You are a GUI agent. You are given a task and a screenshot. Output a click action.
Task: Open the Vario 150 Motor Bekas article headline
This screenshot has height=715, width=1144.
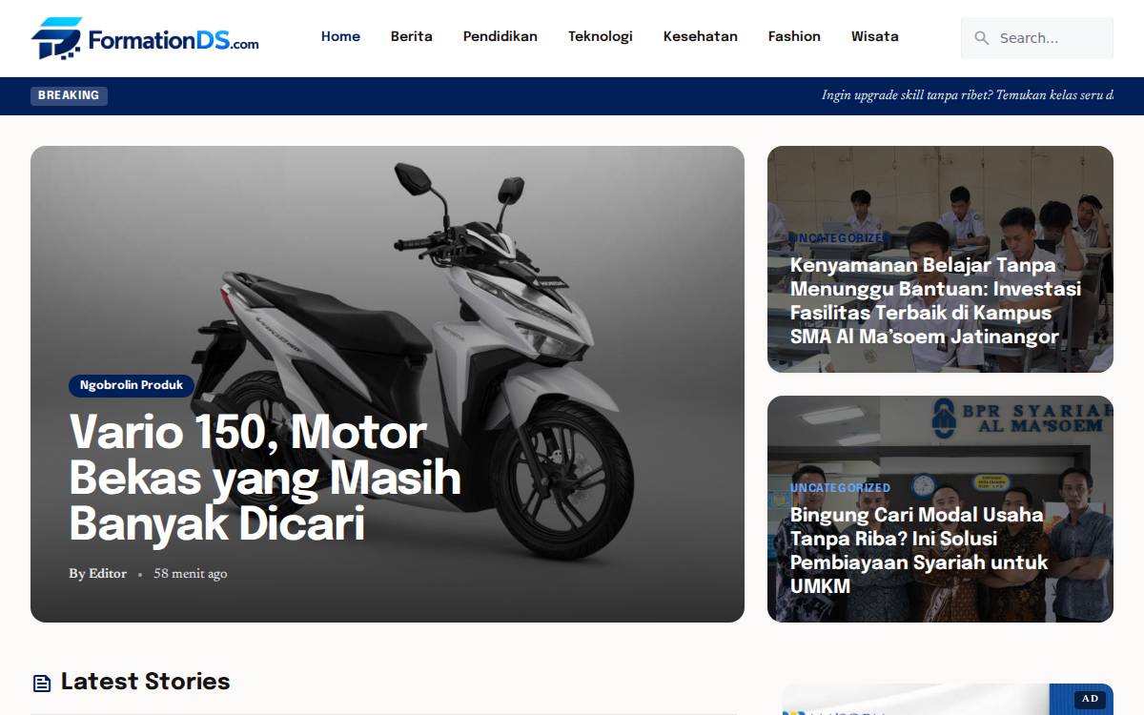tap(265, 478)
